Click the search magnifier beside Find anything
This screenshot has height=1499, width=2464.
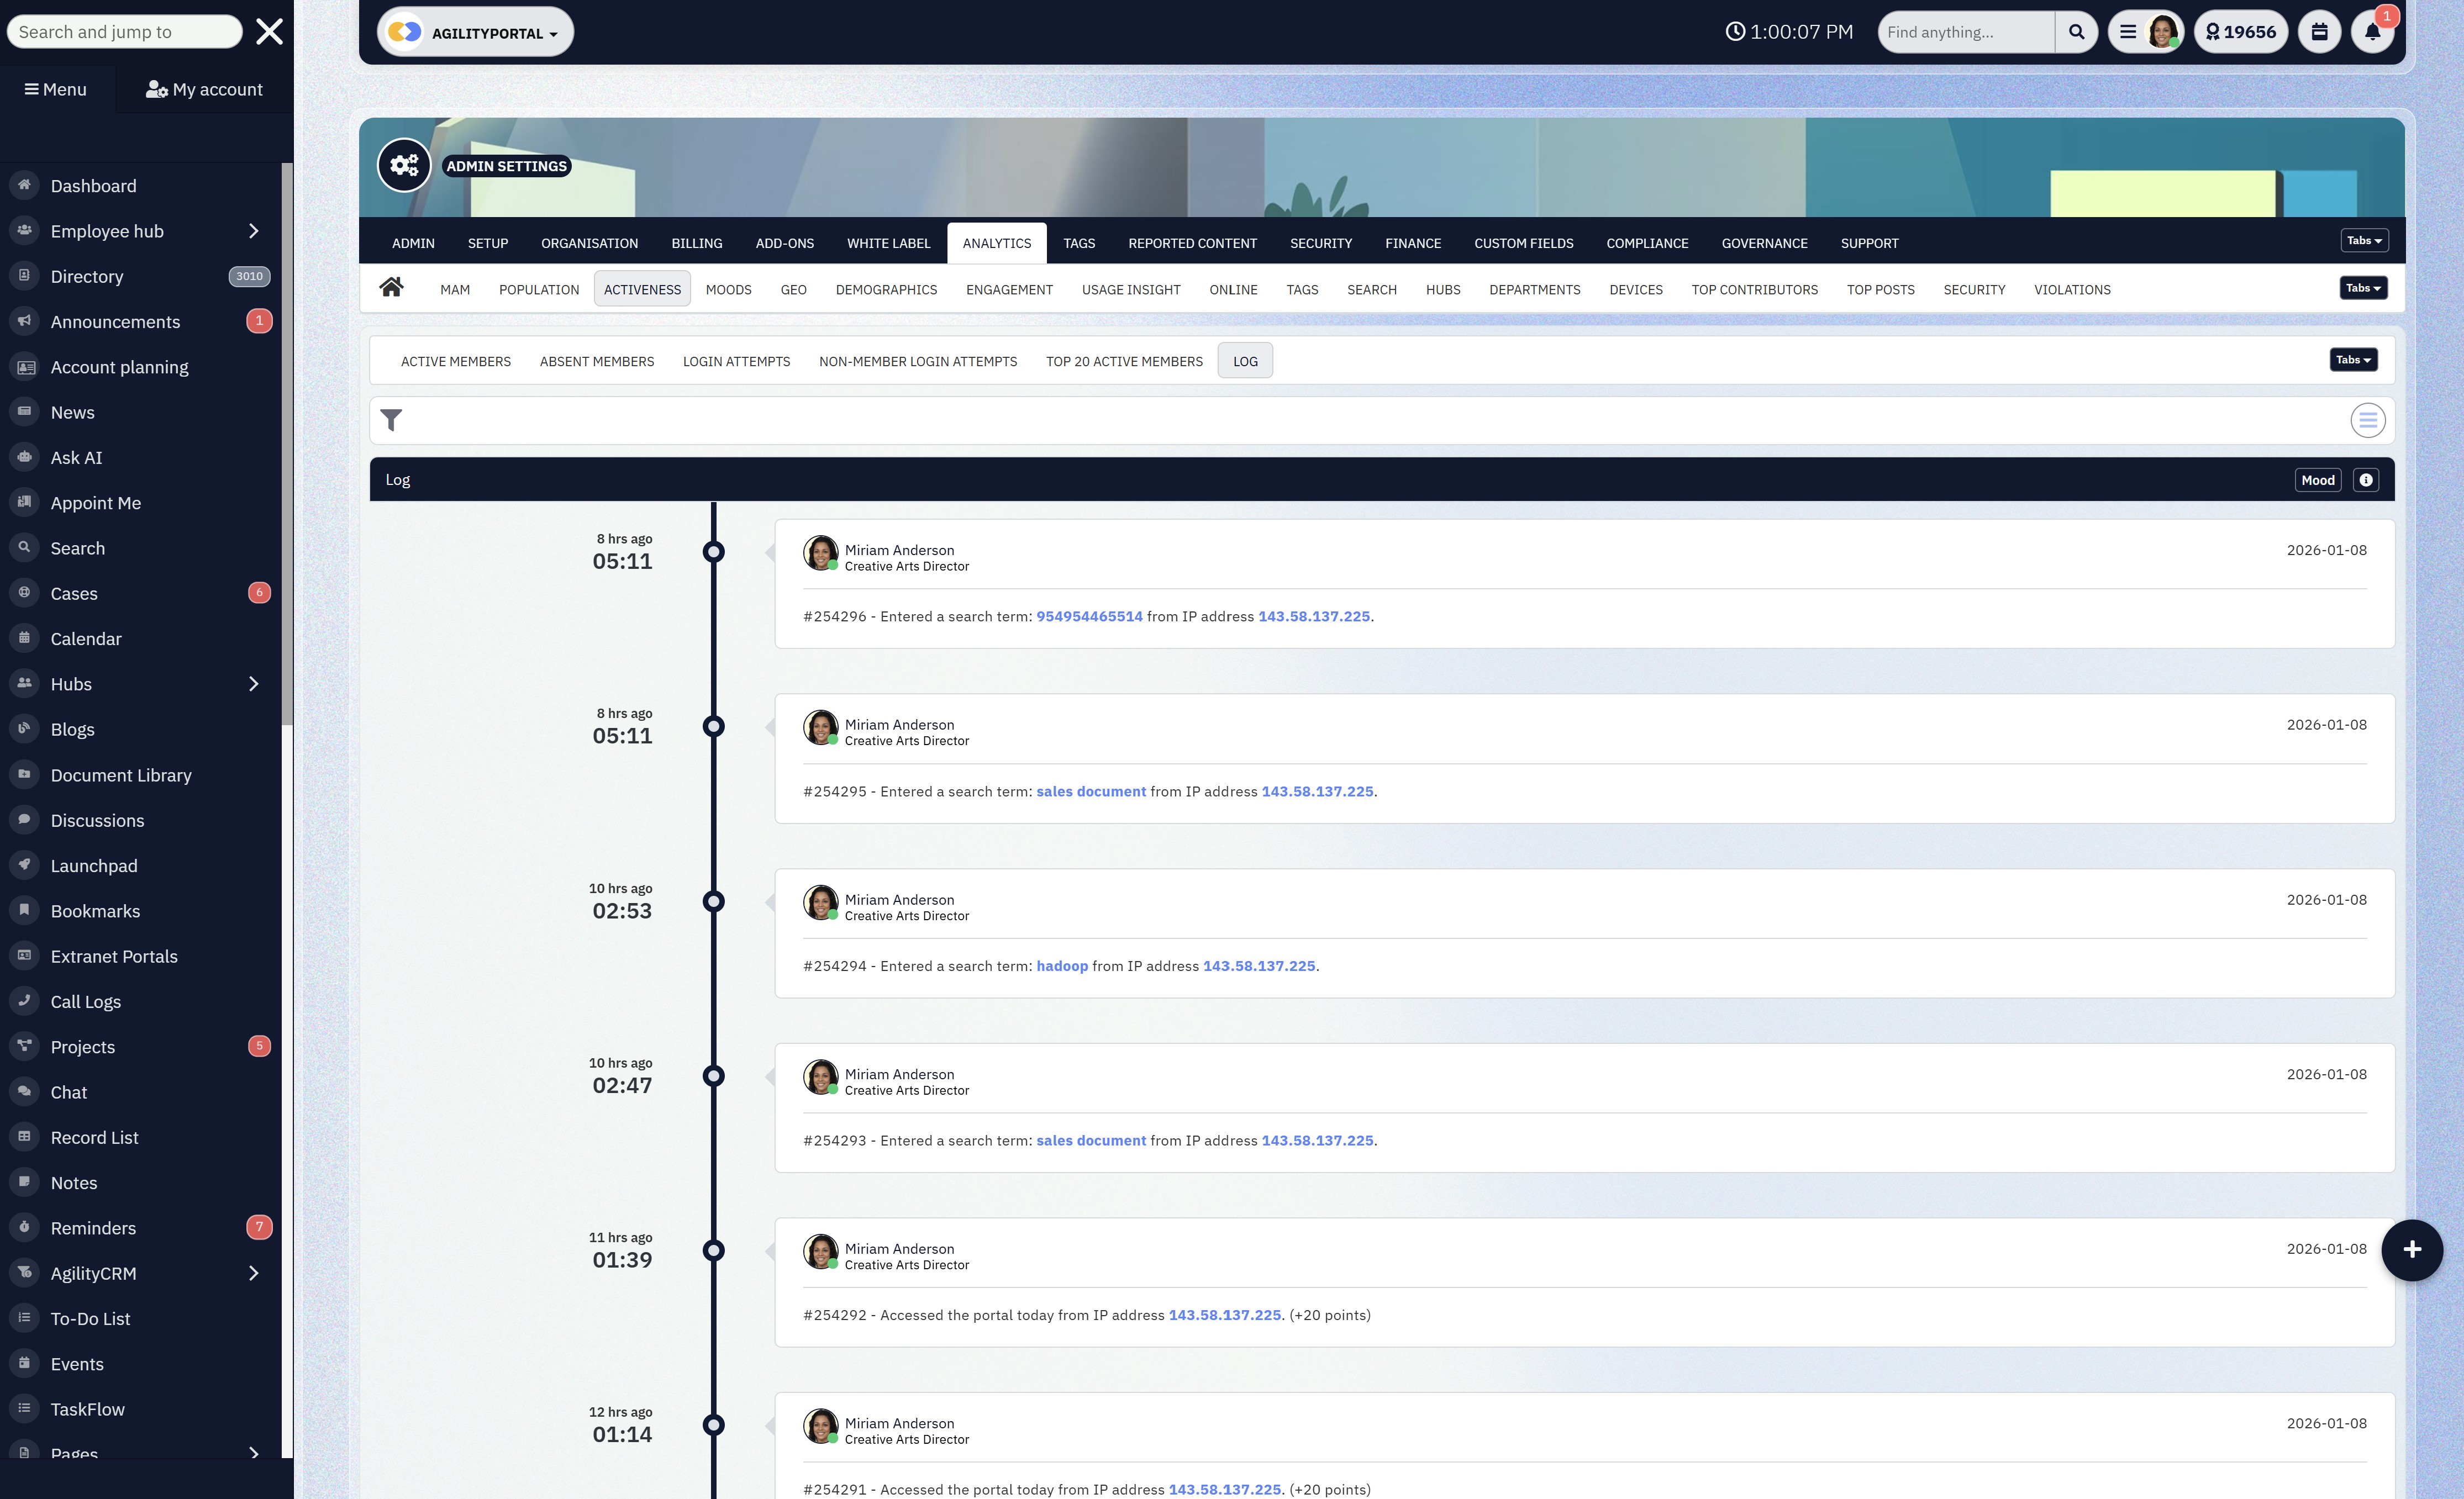(2076, 31)
